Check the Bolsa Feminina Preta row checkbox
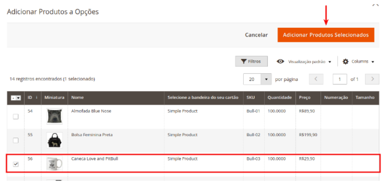This screenshot has width=388, height=185. [x=16, y=140]
